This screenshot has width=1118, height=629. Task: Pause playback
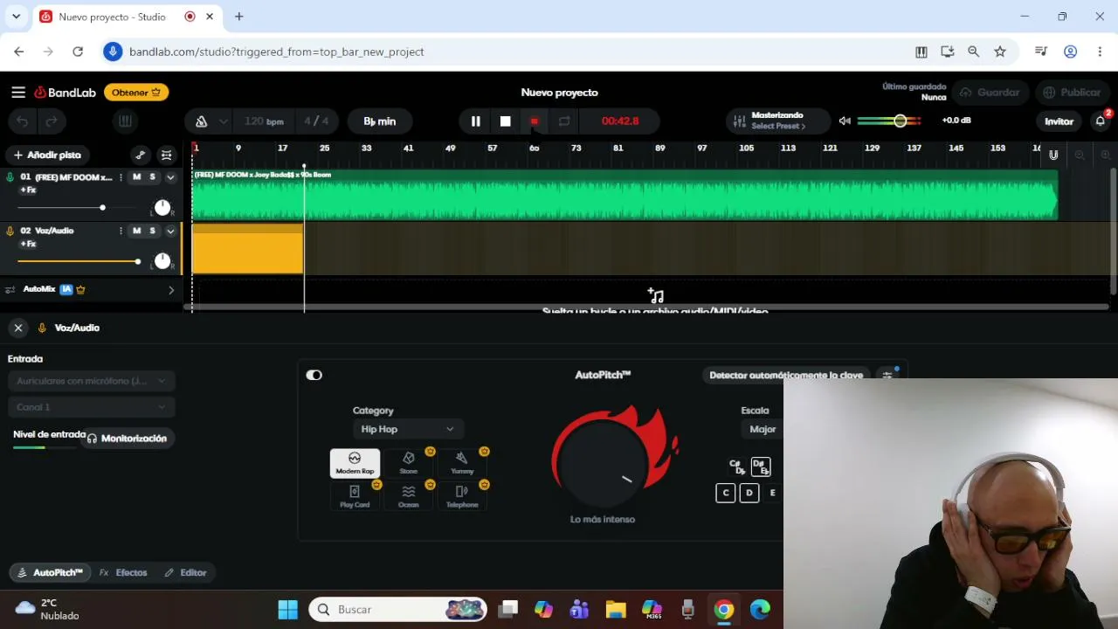click(475, 121)
